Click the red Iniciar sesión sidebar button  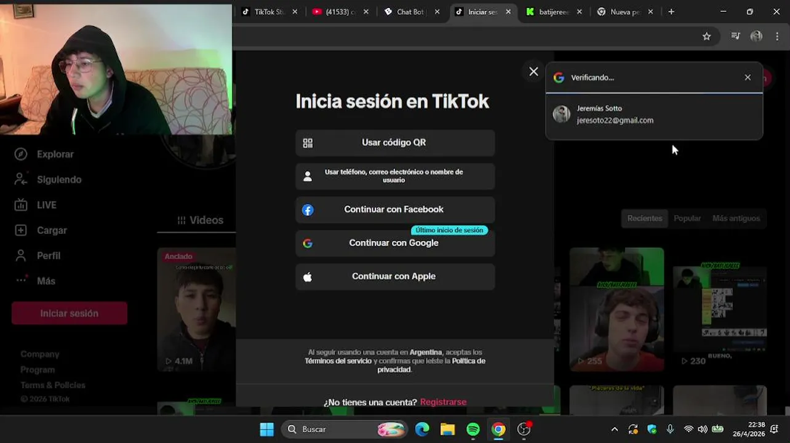[x=70, y=313]
